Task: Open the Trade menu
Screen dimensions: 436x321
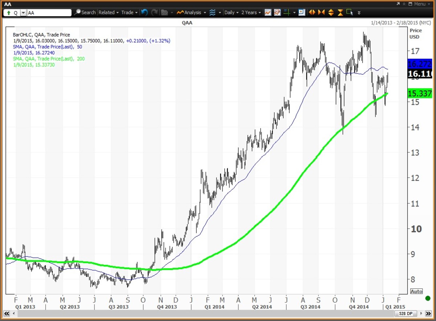Action: [129, 12]
